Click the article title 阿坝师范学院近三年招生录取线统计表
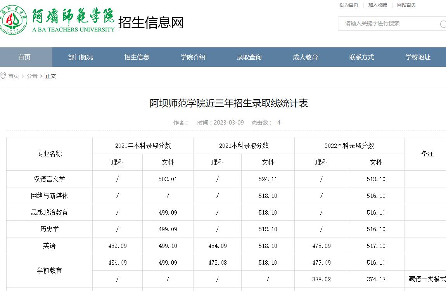The image size is (446, 291). coord(229,103)
